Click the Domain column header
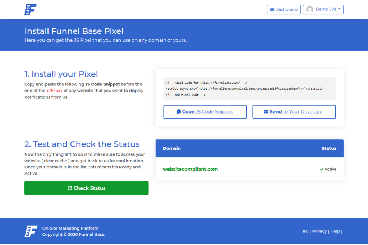 [171, 148]
